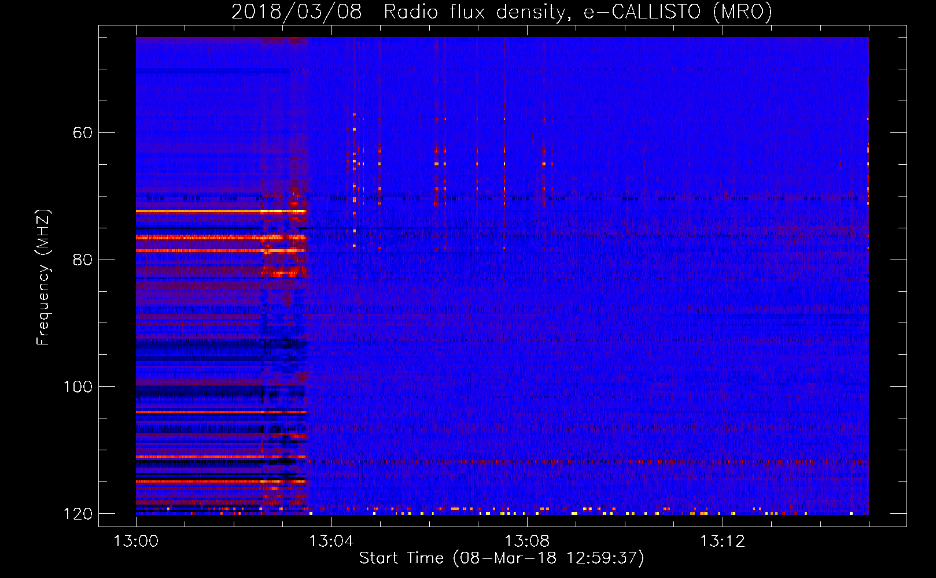Select the '13:12' time tick label
The image size is (936, 578).
click(x=722, y=542)
